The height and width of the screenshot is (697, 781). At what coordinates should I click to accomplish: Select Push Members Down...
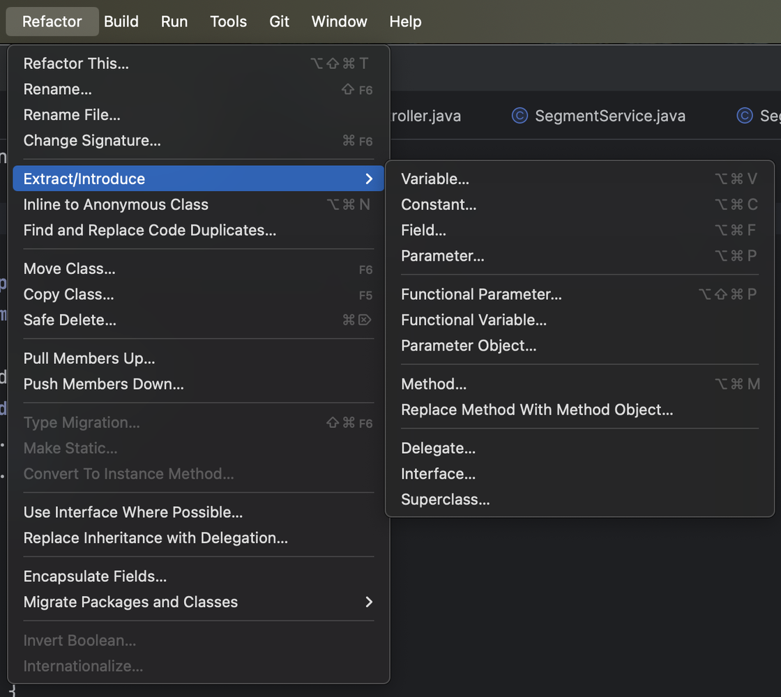click(198, 384)
